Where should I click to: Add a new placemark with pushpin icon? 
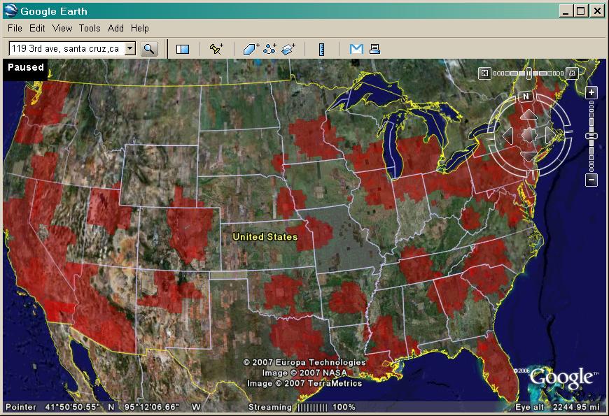[216, 49]
